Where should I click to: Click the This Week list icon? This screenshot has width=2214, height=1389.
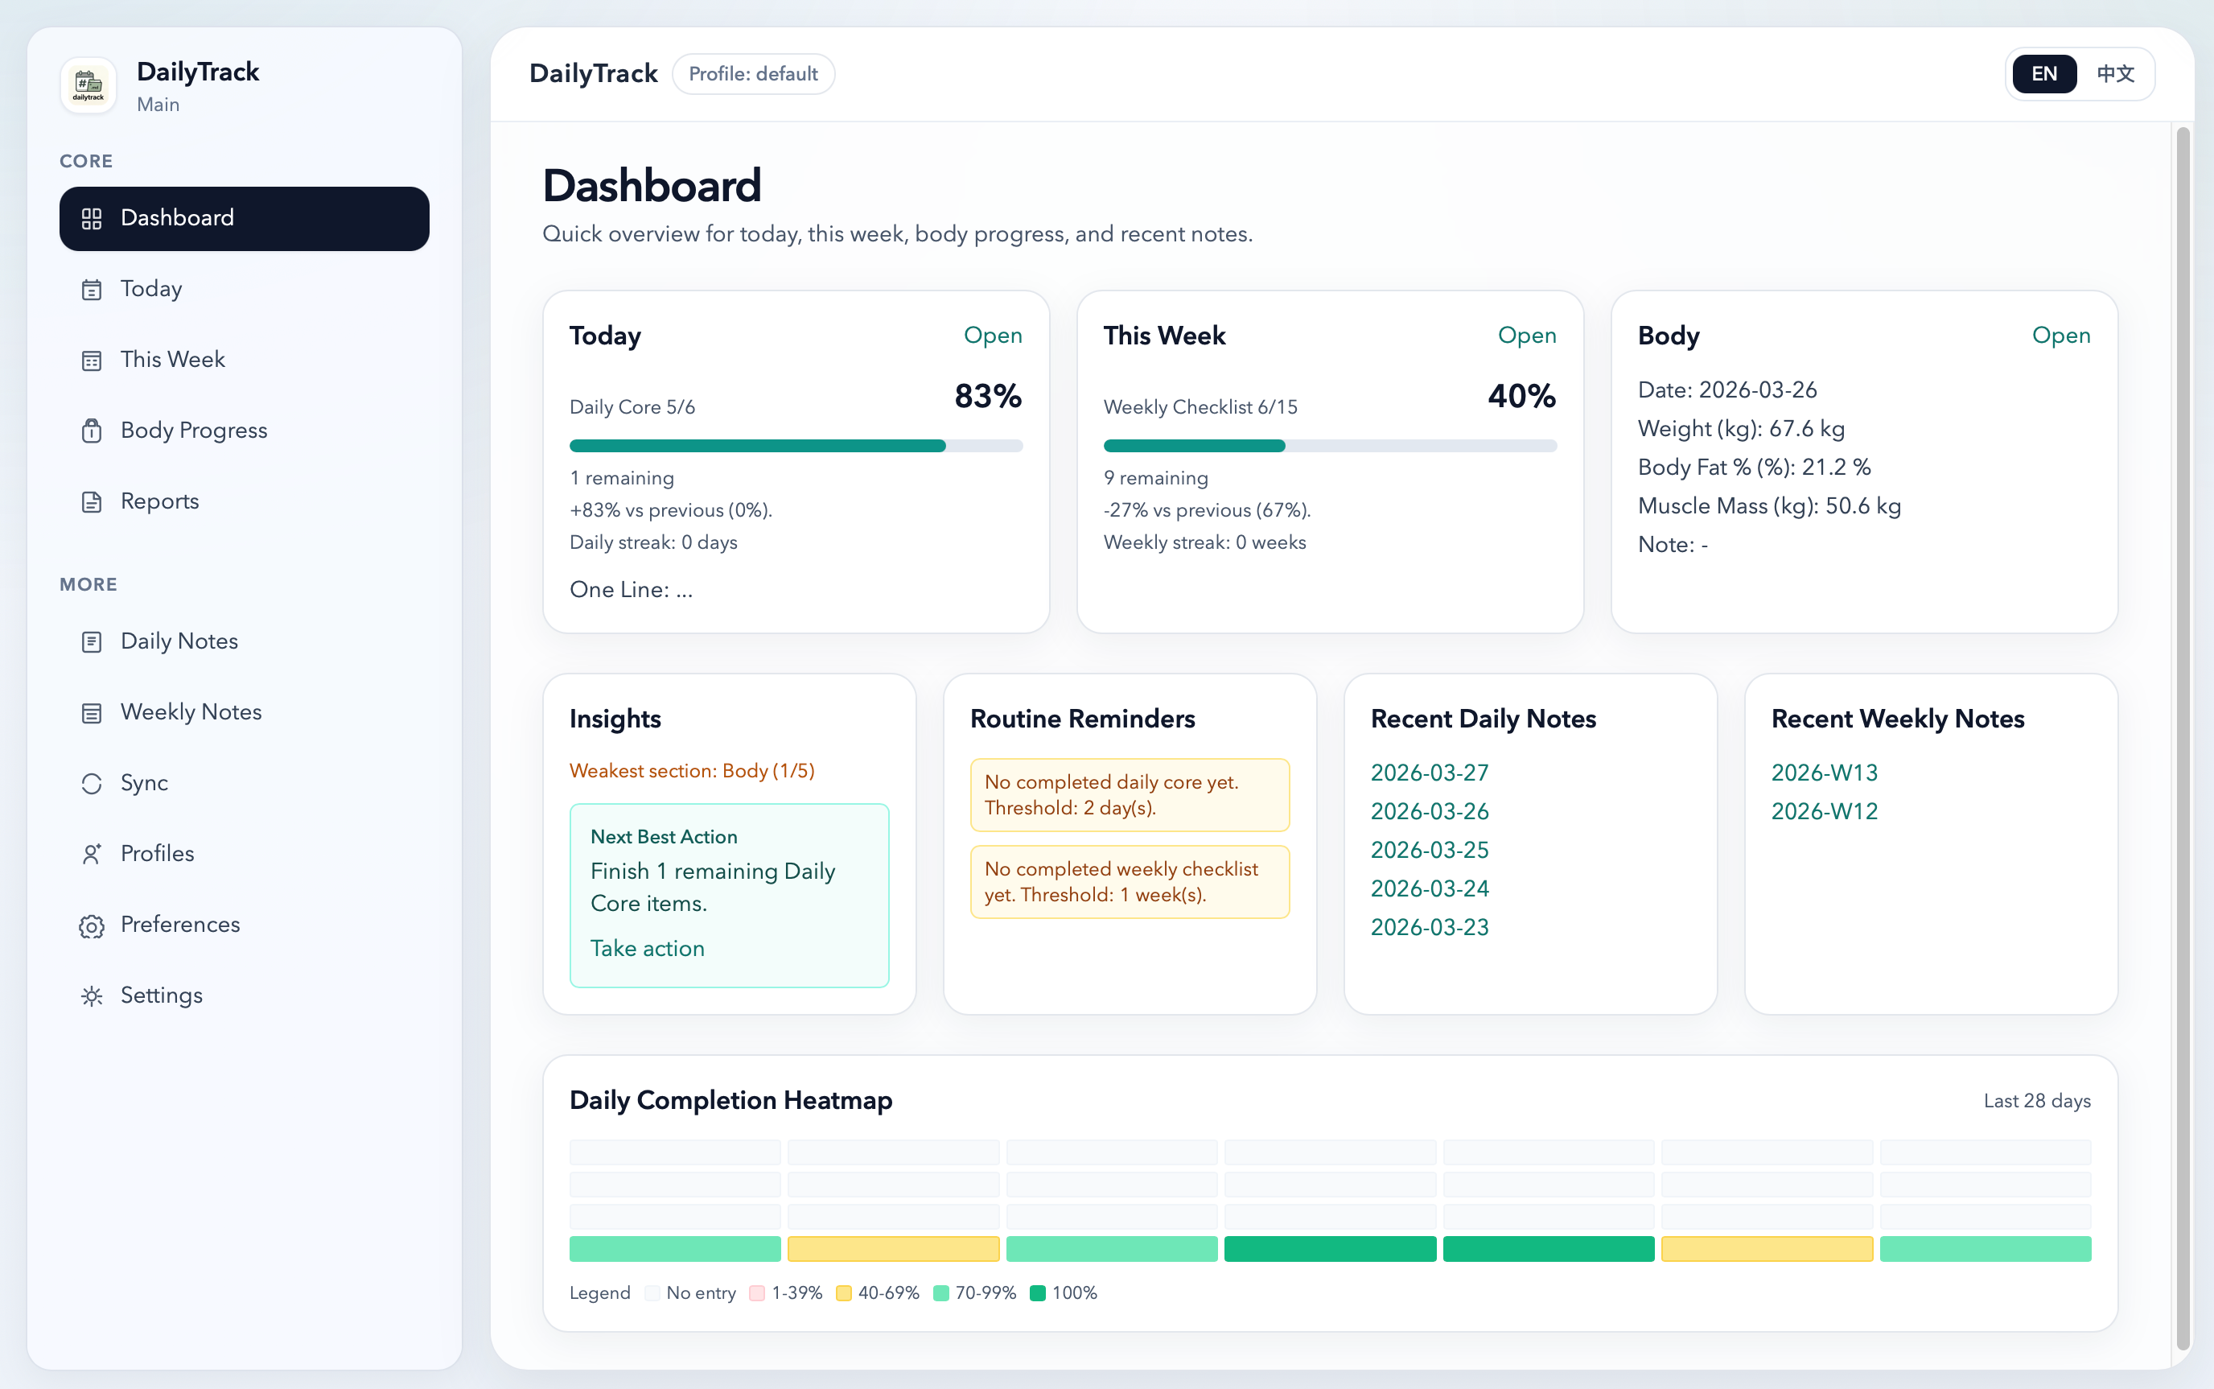(x=93, y=360)
